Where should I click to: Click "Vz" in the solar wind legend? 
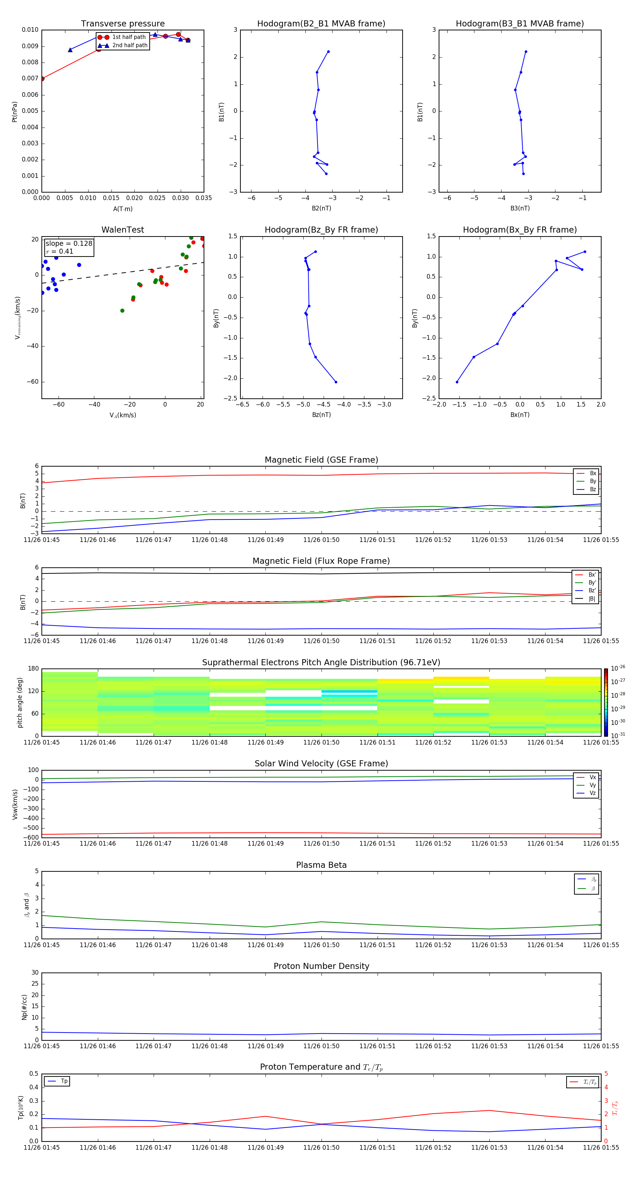coord(593,793)
